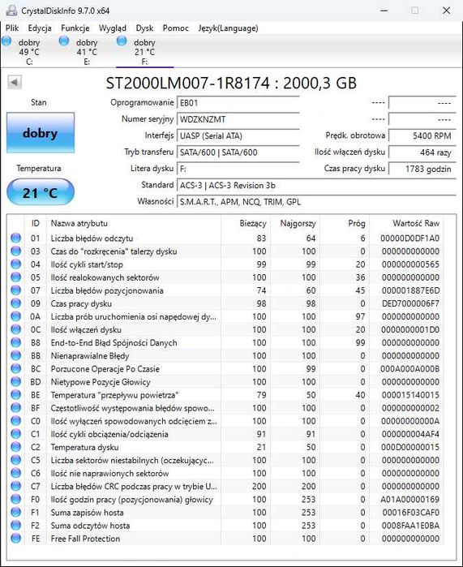Click the 'Najgorszy' column header
The height and width of the screenshot is (567, 463).
pos(295,223)
